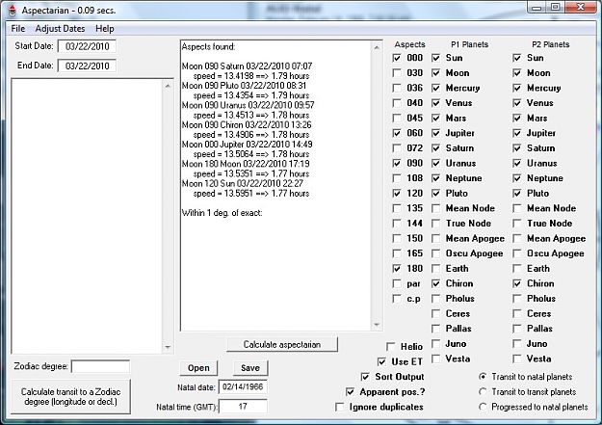Viewport: 602px width, 425px height.
Task: Toggle the 060 aspect checkbox
Action: click(397, 133)
